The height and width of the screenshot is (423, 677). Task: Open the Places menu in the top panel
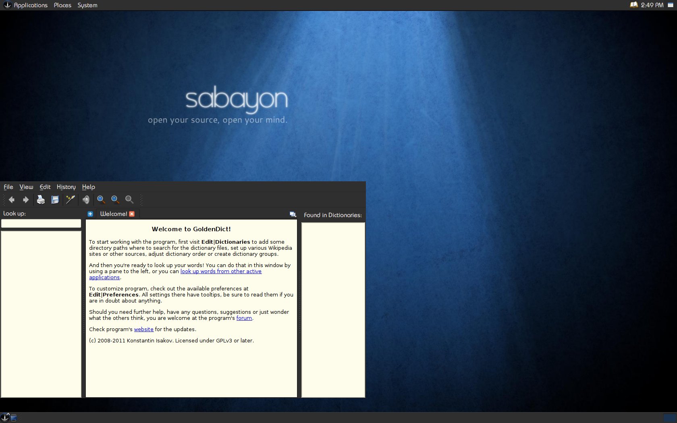pos(62,5)
